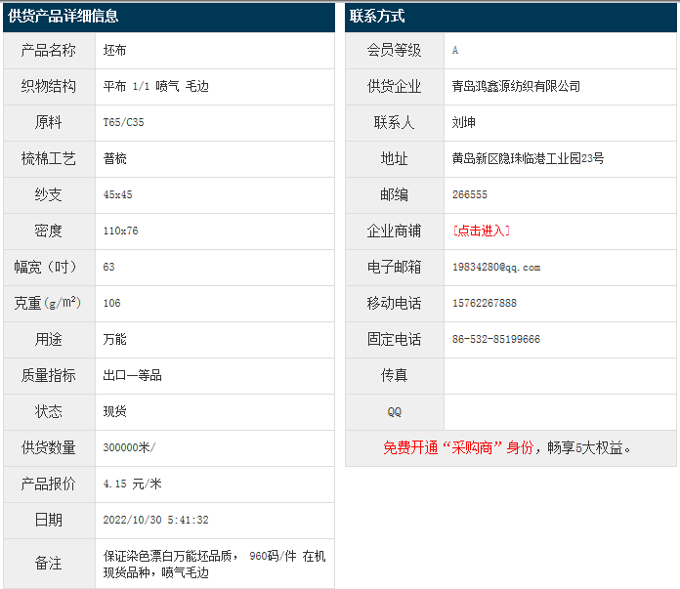Screen dimensions: 680x589
Task: Select the product name value 坯布
Action: pyautogui.click(x=114, y=50)
